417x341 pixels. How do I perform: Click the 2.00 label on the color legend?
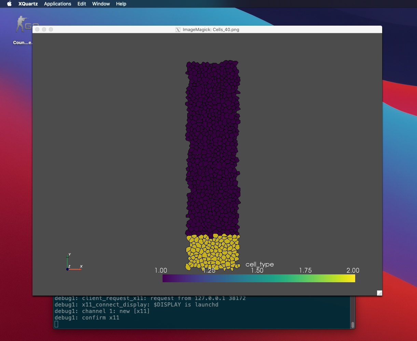[353, 270]
